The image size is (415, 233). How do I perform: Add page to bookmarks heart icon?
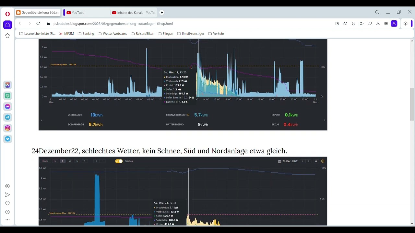point(370,24)
